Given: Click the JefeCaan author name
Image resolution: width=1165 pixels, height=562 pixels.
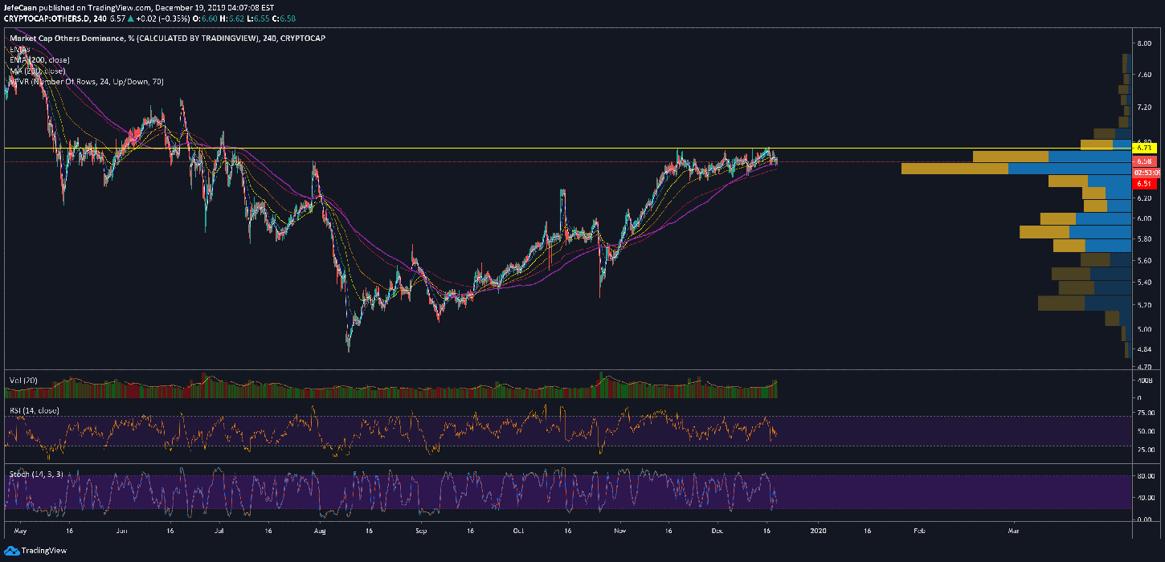Looking at the screenshot, I should [x=20, y=7].
